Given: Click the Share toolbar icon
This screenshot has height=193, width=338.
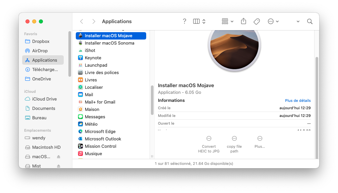Looking at the screenshot, I should 243,21.
